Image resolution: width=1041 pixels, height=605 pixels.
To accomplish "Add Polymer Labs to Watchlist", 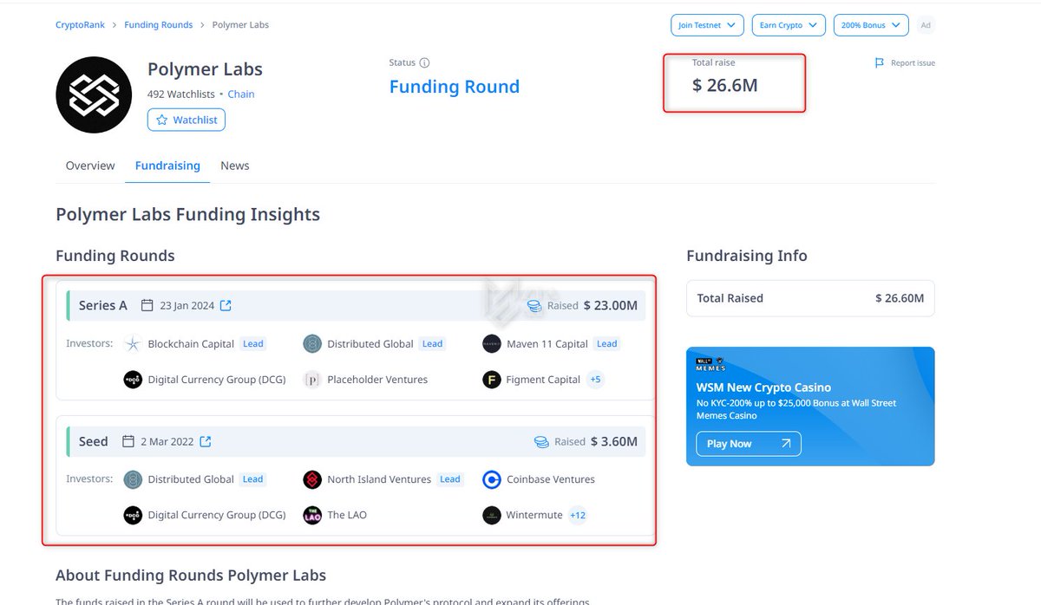I will pyautogui.click(x=187, y=120).
